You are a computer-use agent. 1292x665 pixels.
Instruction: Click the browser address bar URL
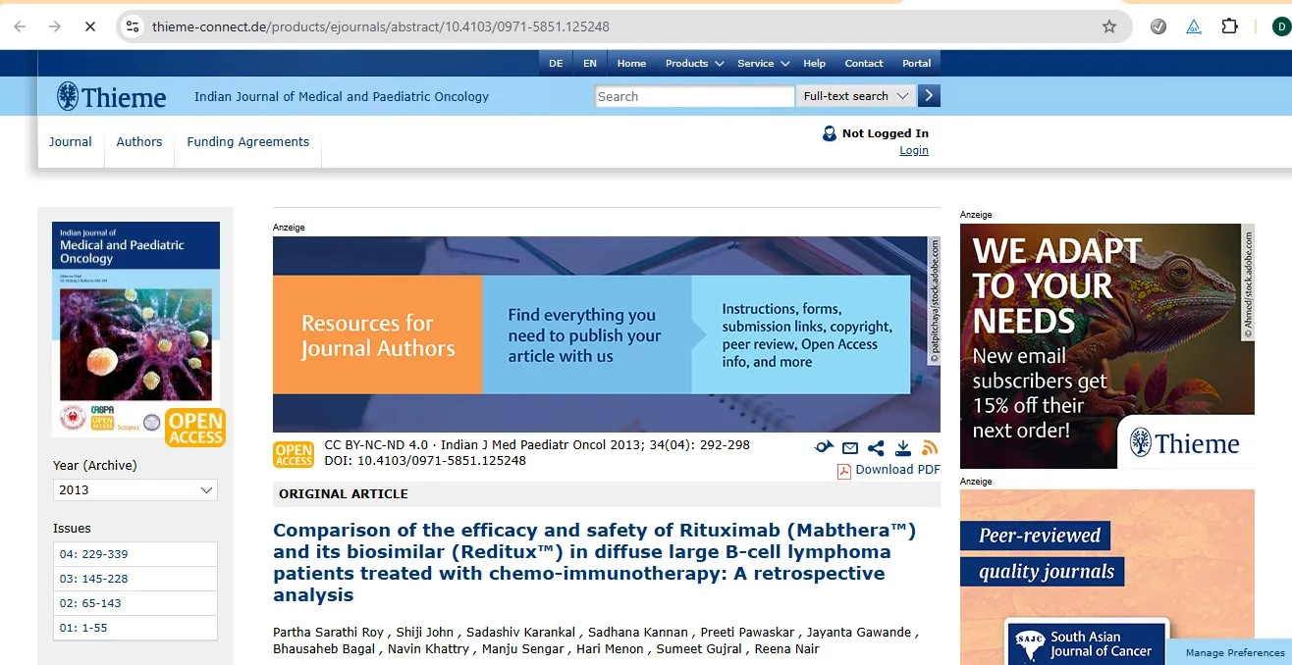click(x=381, y=26)
